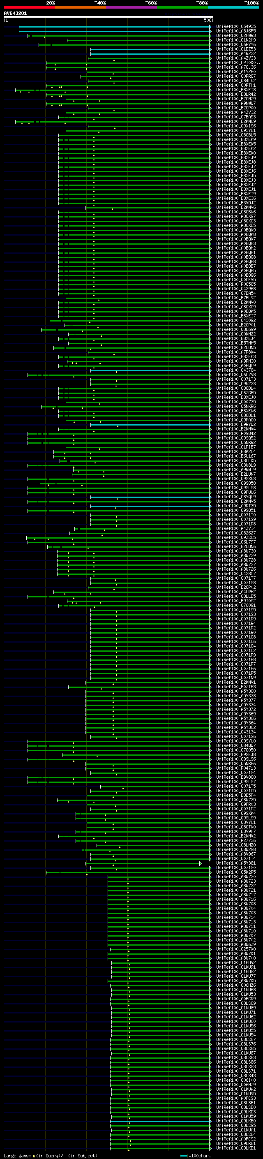Select label UniRef100_B8LR42

pyautogui.click(x=236, y=95)
